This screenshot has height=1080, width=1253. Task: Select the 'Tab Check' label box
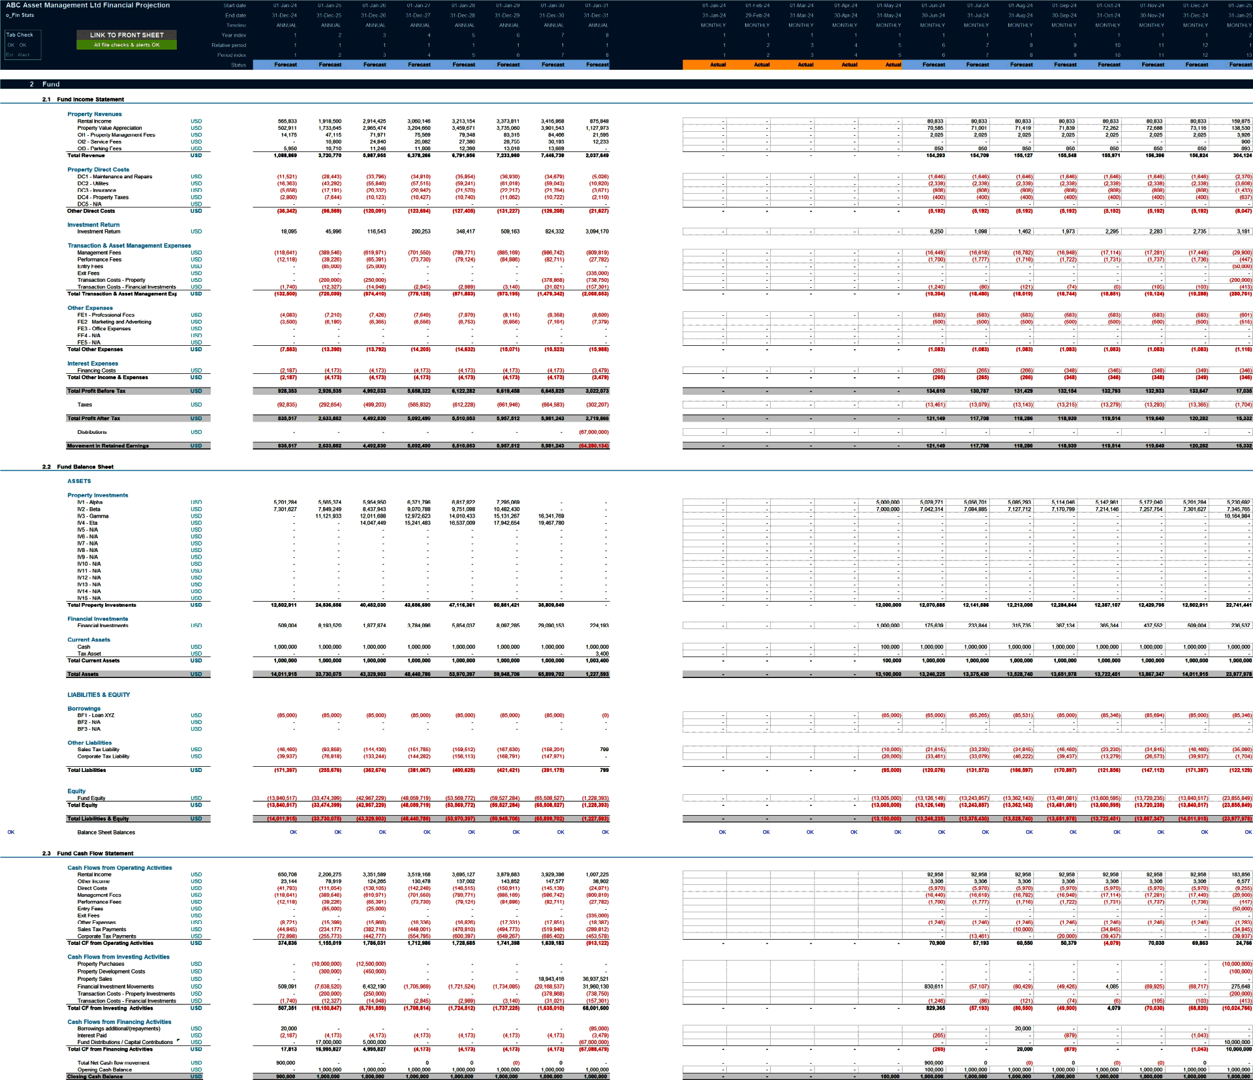click(20, 35)
